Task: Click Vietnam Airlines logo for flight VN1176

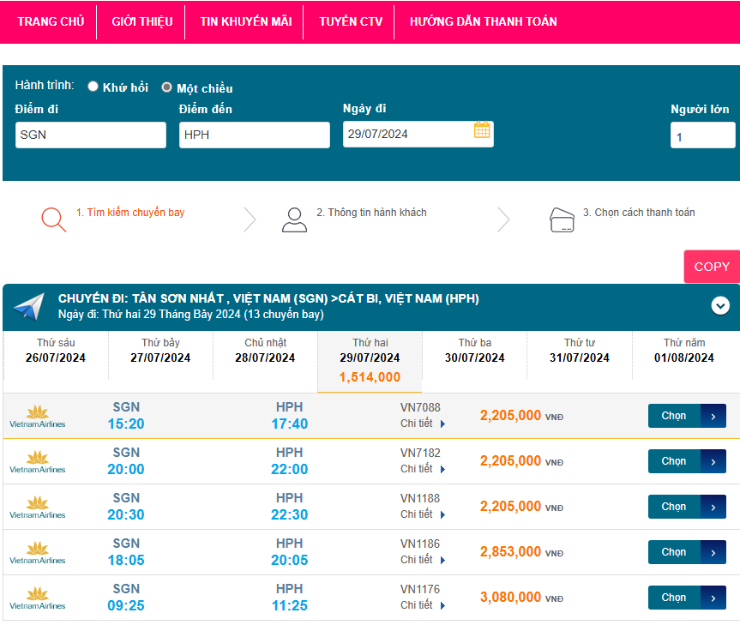Action: click(37, 598)
